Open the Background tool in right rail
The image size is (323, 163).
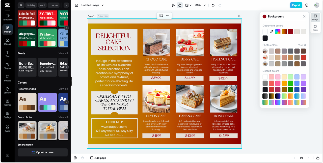(315, 17)
